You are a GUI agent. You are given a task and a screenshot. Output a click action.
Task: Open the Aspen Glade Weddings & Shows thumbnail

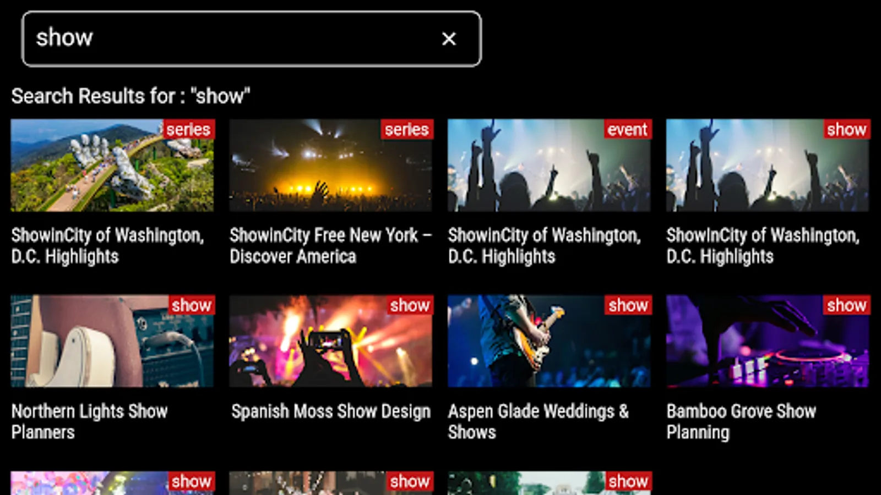coord(549,342)
